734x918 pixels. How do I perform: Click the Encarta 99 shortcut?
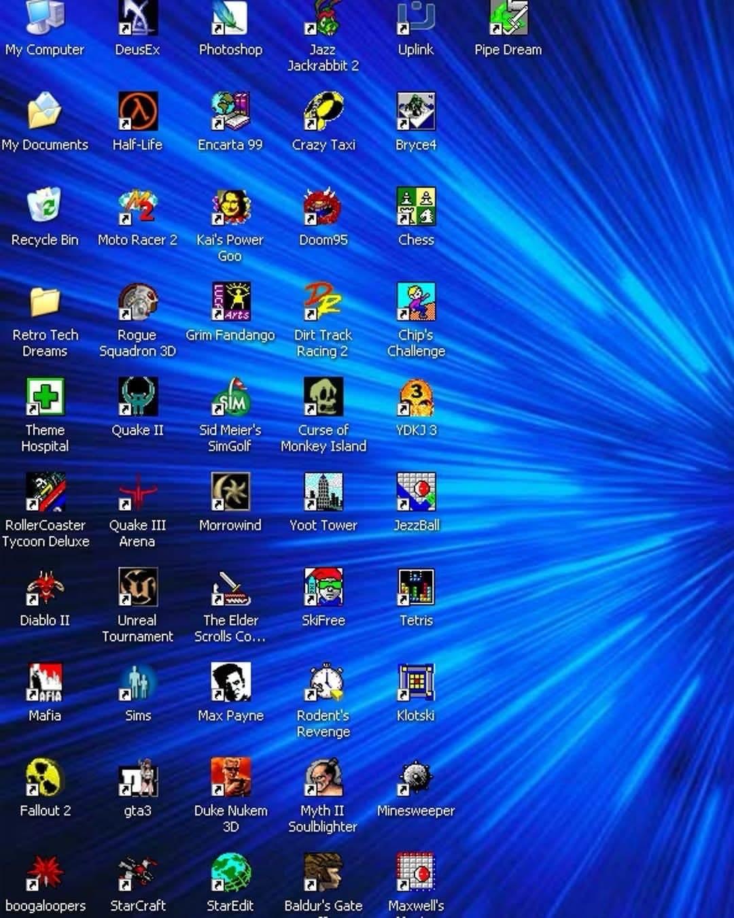click(x=230, y=111)
